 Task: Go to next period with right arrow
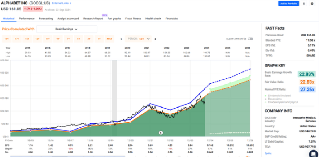pyautogui.click(x=156, y=39)
